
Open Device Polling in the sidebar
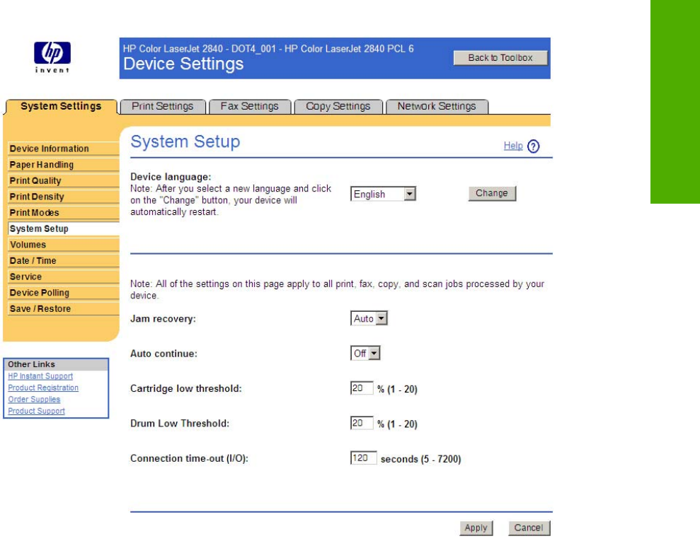(x=64, y=293)
